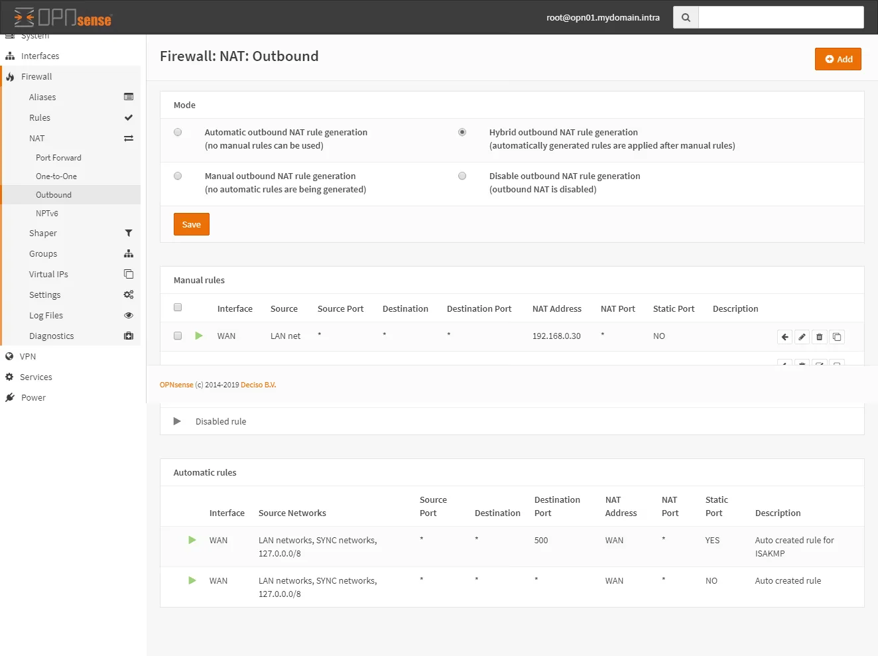The image size is (878, 656).
Task: Open Port Forward under NAT
Action: pyautogui.click(x=58, y=158)
